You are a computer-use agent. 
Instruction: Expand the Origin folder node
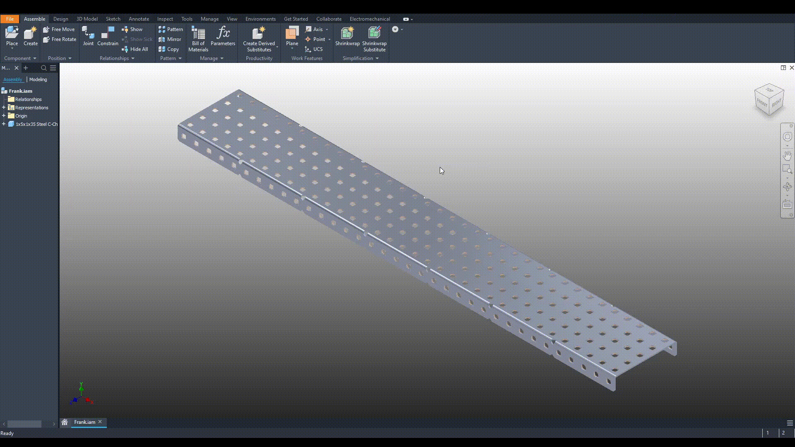click(4, 116)
